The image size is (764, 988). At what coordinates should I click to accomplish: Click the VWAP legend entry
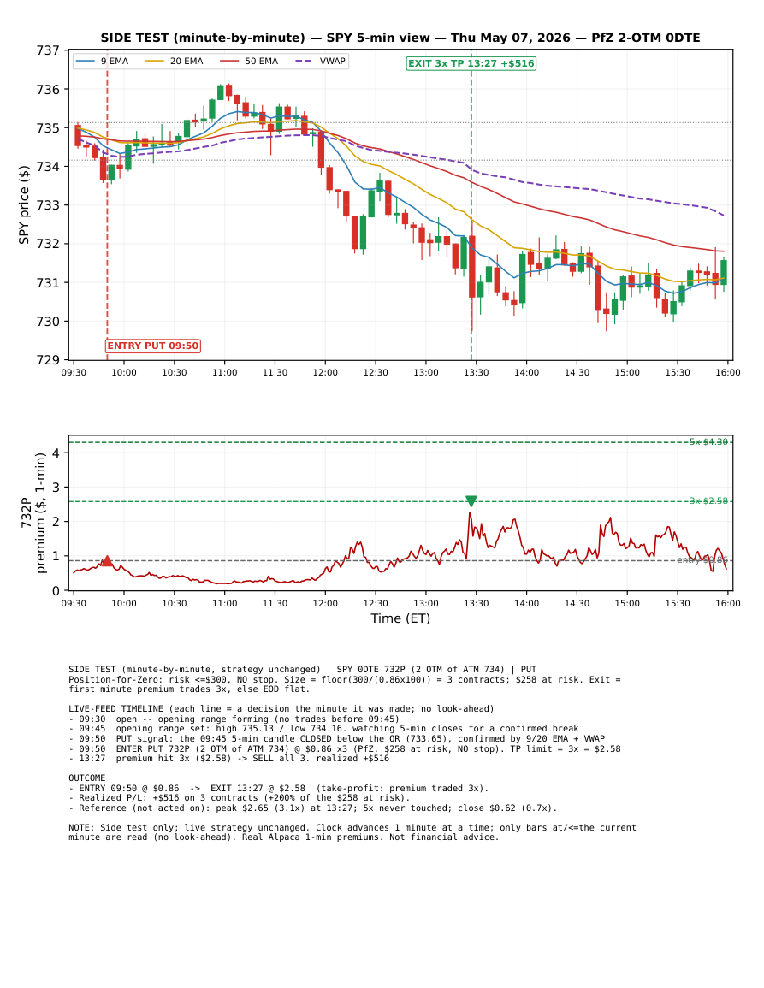pyautogui.click(x=320, y=61)
